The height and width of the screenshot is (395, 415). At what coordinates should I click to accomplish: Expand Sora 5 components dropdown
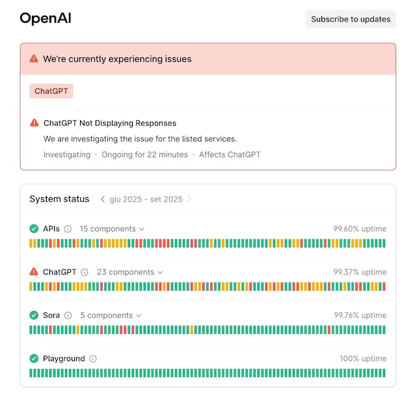pos(111,316)
